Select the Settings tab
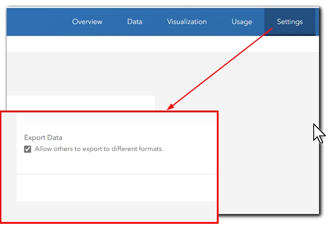The image size is (331, 226). coord(290,22)
